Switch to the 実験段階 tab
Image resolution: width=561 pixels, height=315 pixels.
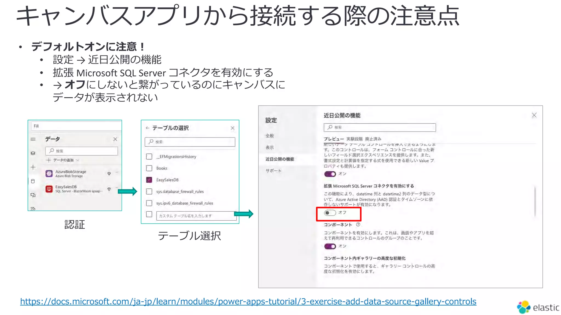tap(354, 139)
